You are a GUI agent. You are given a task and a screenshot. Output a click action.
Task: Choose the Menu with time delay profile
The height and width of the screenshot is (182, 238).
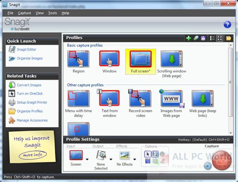78,103
